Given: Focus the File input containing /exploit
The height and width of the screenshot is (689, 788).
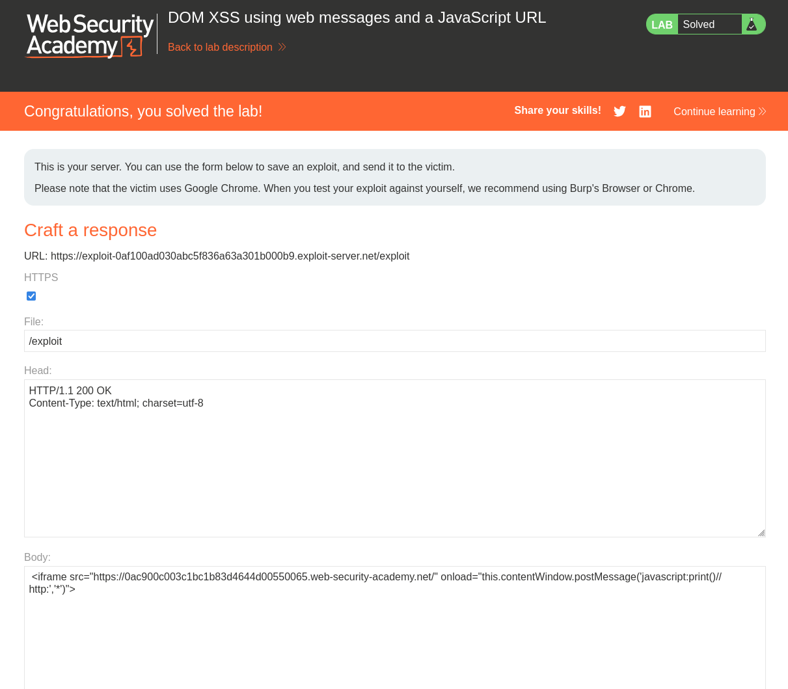Looking at the screenshot, I should pos(395,341).
